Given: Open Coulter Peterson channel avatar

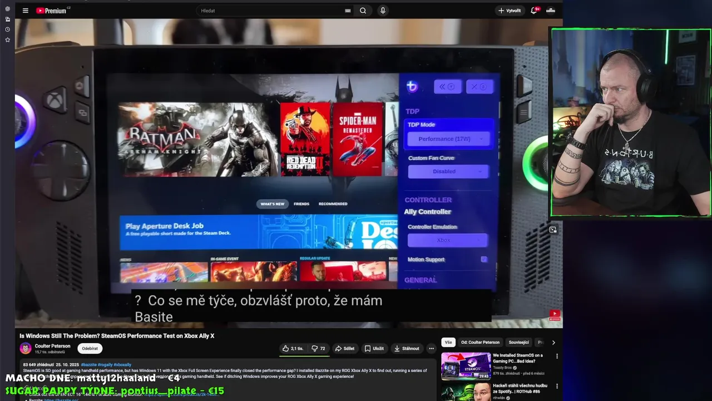Looking at the screenshot, I should [26, 348].
